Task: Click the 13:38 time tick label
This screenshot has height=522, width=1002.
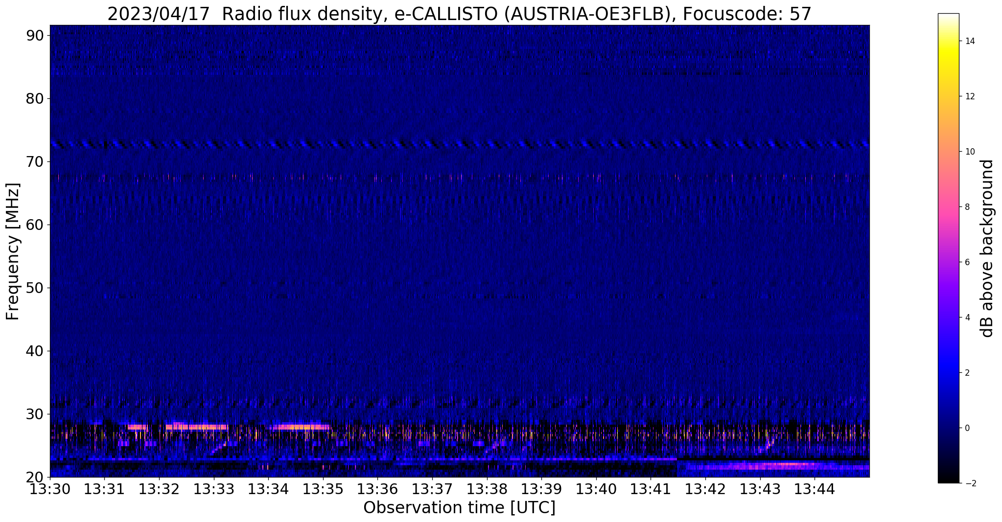Action: [487, 489]
